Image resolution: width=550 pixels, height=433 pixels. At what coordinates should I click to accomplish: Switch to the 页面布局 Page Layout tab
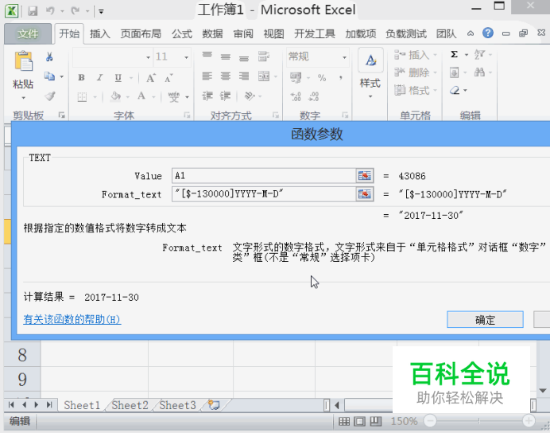(x=141, y=33)
